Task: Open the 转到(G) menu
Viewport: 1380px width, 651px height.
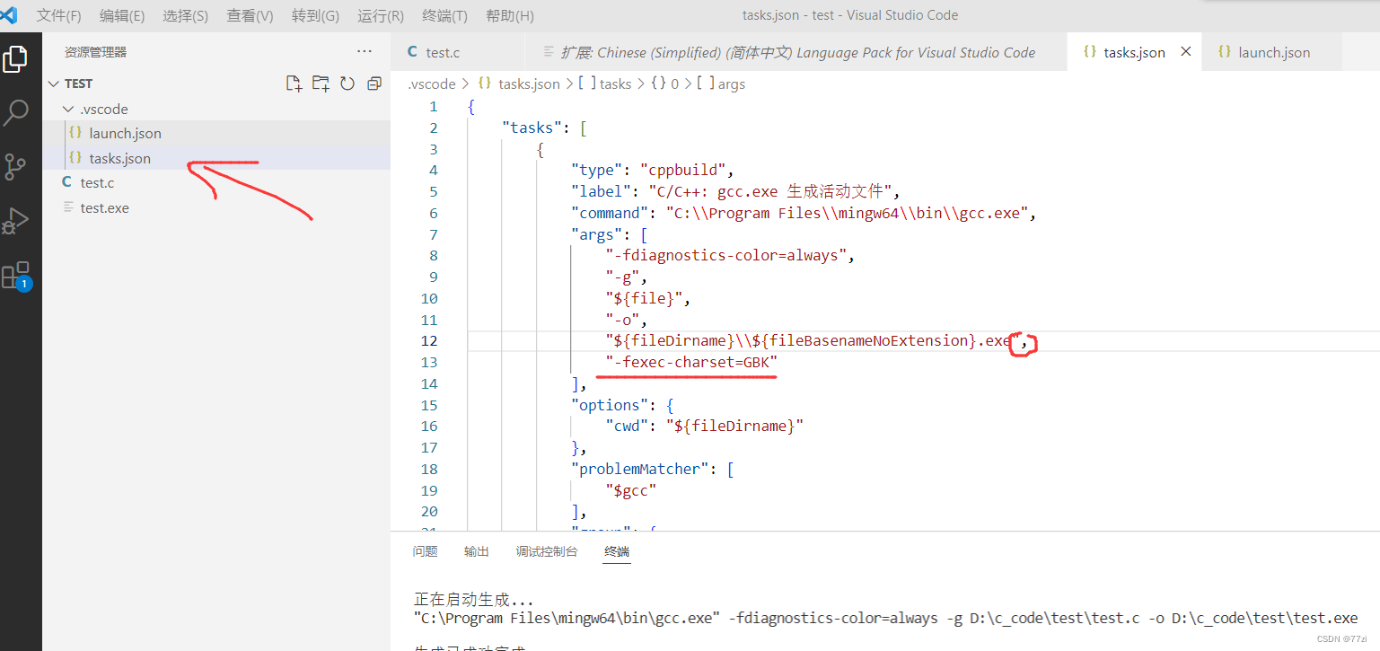Action: (x=315, y=15)
